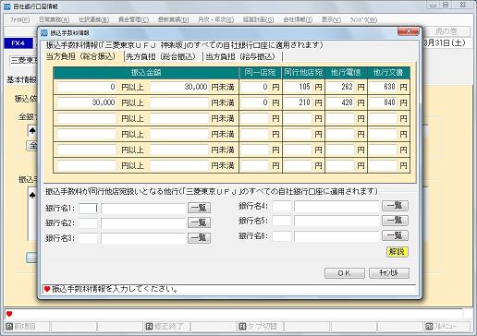
Task: Minimize the 自社銀行口座情報 main window
Action: point(434,6)
